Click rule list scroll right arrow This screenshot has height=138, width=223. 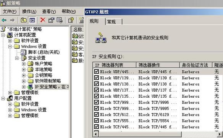(x=220, y=134)
